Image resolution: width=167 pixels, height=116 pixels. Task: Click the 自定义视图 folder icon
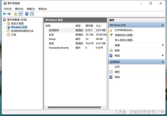(8, 23)
